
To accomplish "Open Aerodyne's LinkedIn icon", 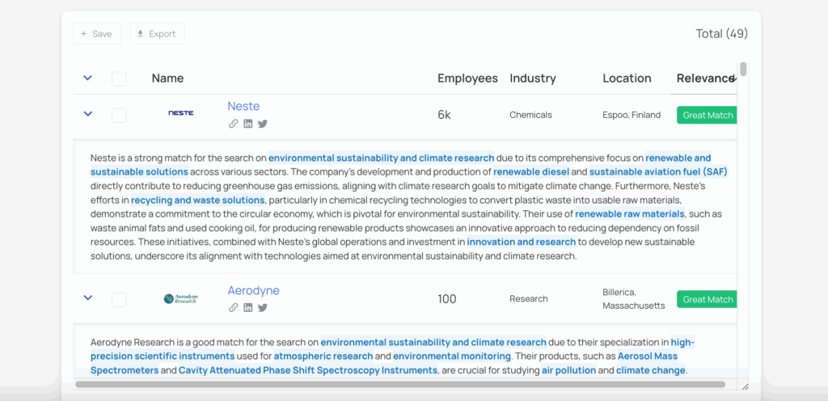I will coord(248,307).
